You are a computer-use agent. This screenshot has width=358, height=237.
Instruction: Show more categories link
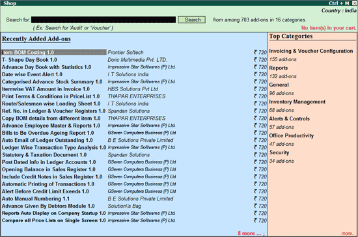tap(348, 233)
